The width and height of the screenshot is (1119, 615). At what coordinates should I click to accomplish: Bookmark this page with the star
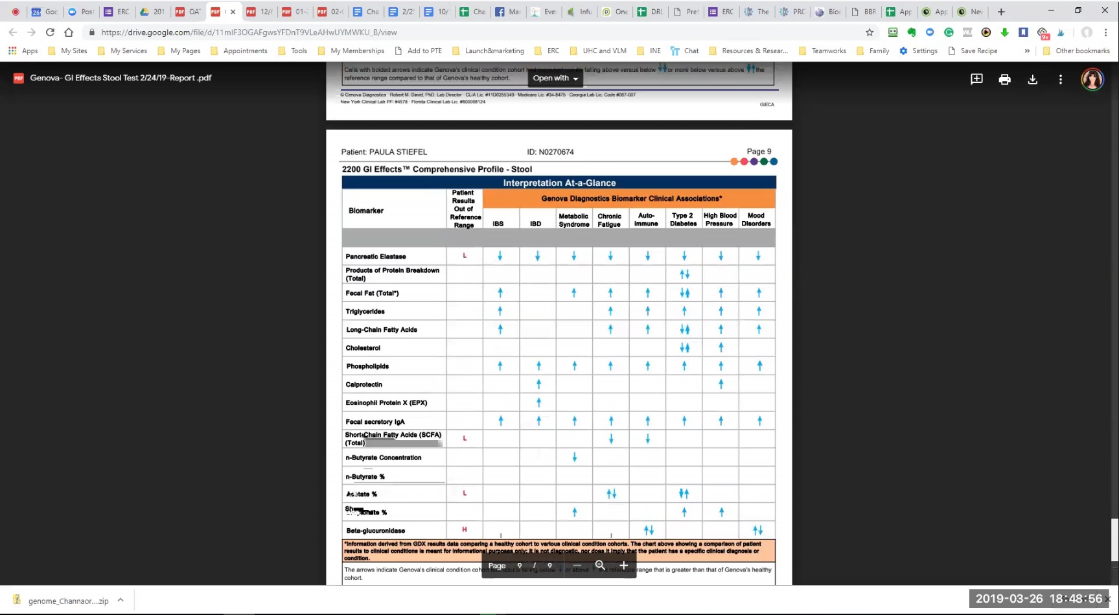click(x=870, y=32)
